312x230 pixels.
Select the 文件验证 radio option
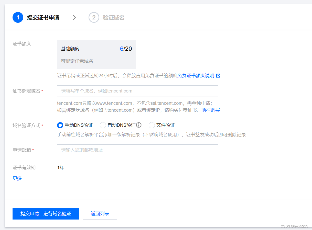(152, 125)
